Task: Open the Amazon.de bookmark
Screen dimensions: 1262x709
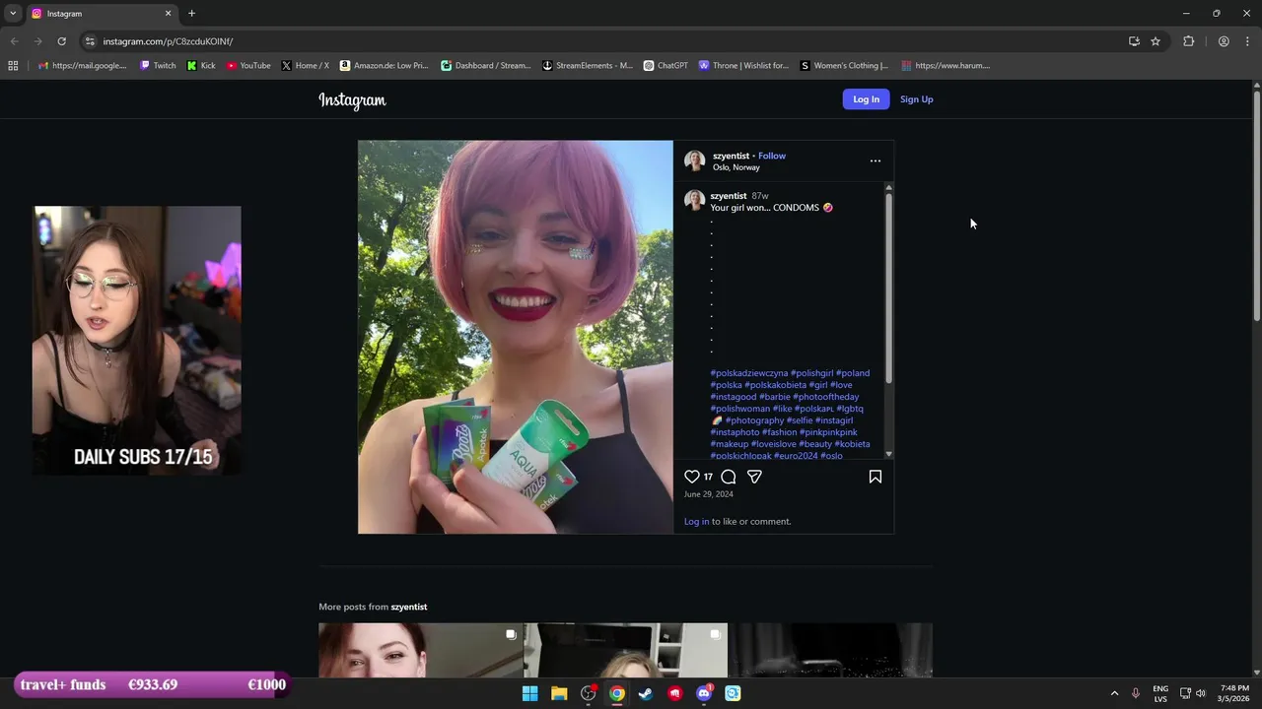Action: (x=385, y=66)
